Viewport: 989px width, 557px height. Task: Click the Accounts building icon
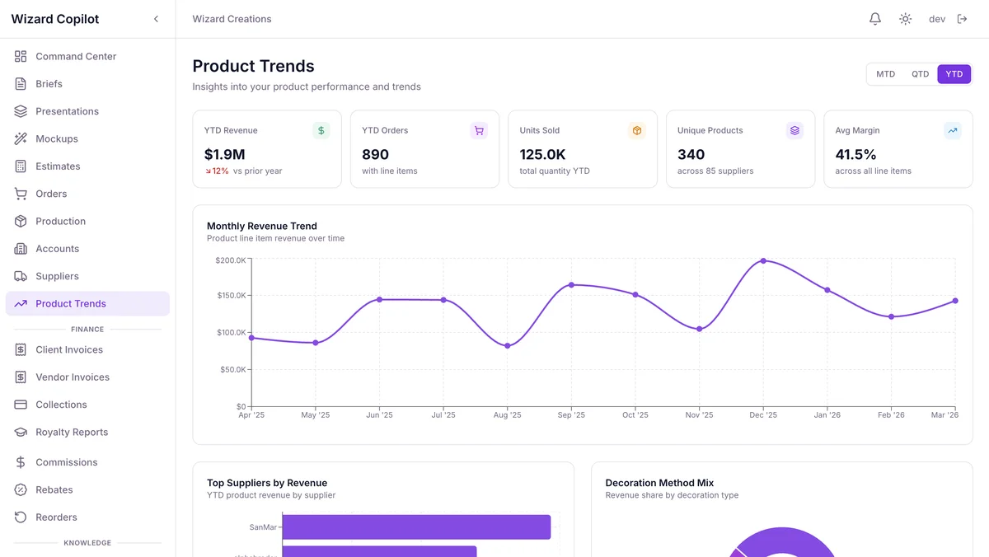(21, 249)
